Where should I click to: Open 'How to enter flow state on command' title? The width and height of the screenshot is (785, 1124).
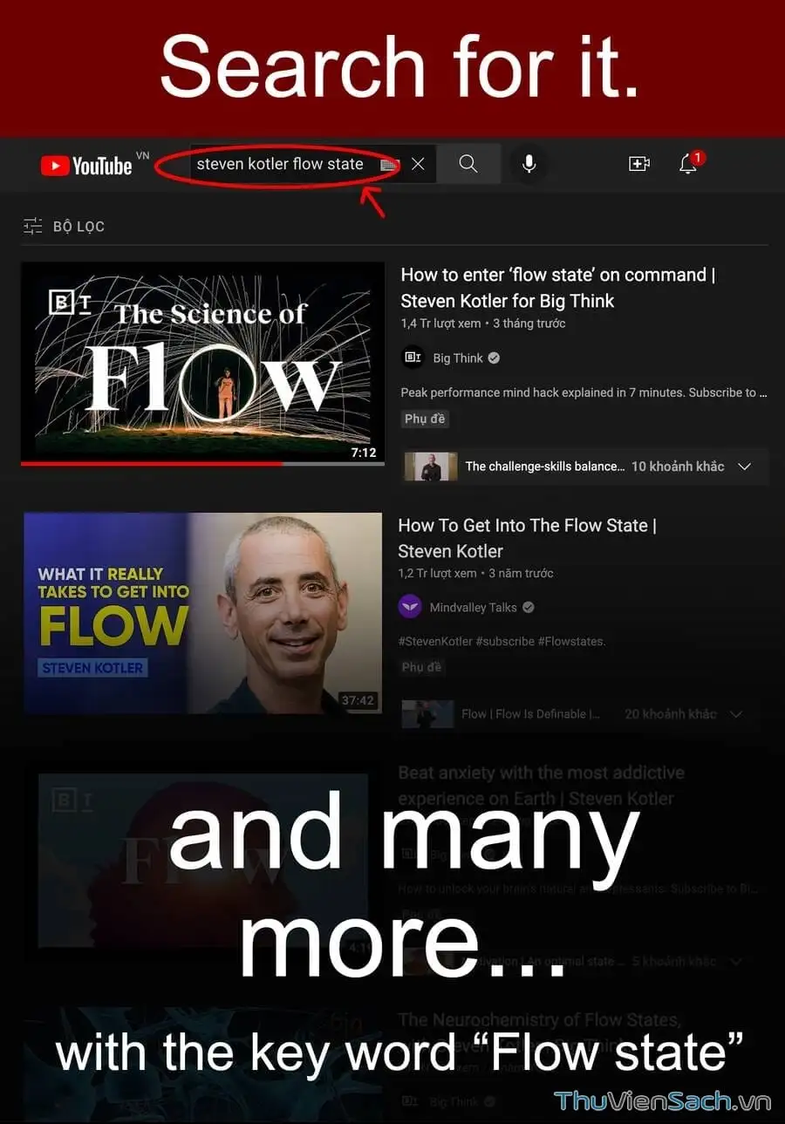pos(558,288)
